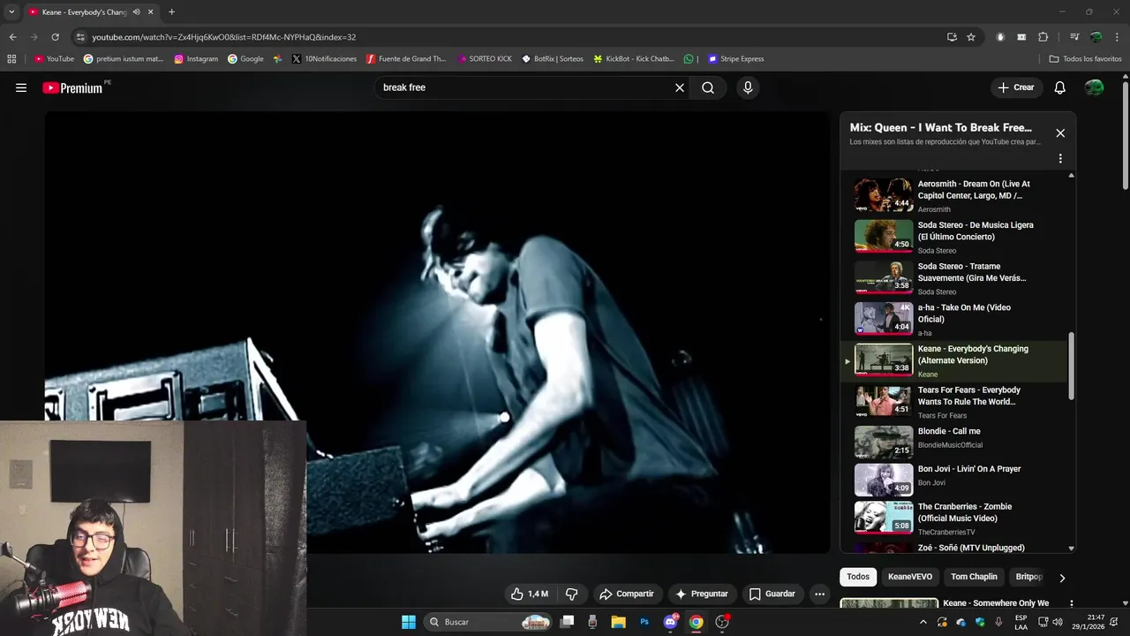
Task: Go back with the browser back arrow
Action: coord(12,37)
